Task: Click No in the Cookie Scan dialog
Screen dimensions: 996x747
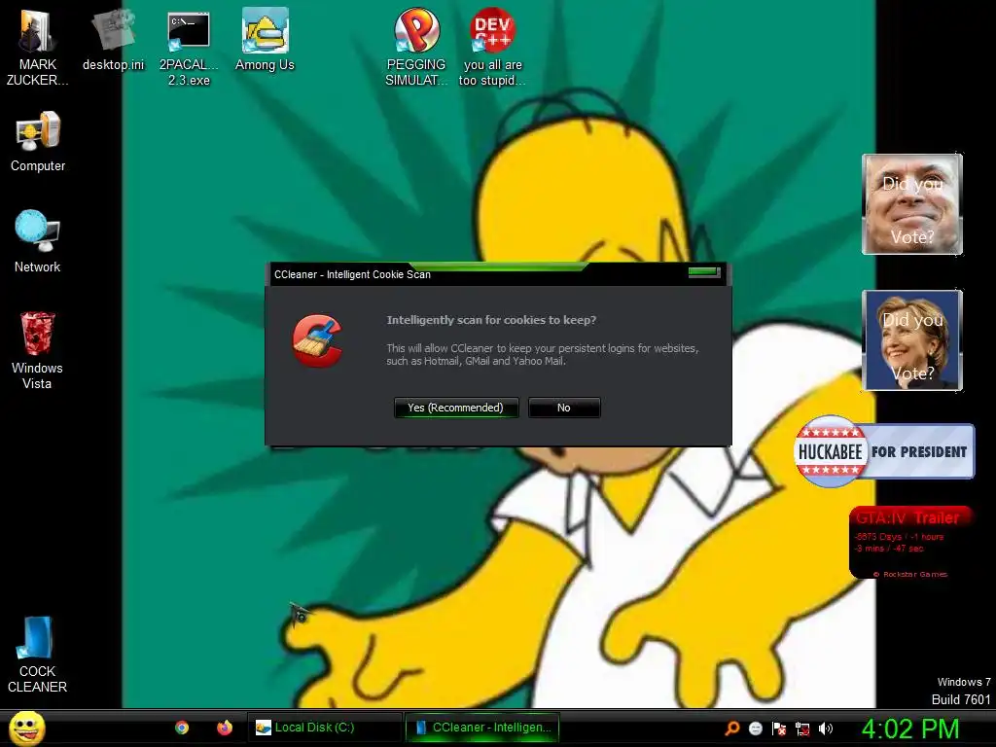Action: (564, 408)
